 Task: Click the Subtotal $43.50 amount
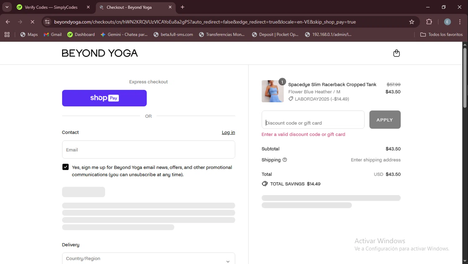393,149
